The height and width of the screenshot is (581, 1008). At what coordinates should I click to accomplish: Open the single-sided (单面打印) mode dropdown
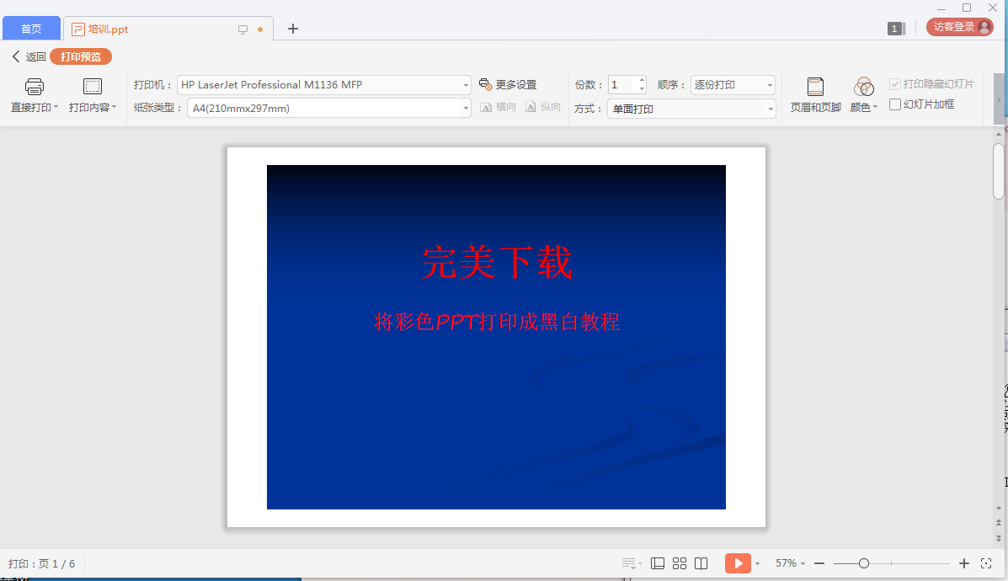pyautogui.click(x=769, y=109)
